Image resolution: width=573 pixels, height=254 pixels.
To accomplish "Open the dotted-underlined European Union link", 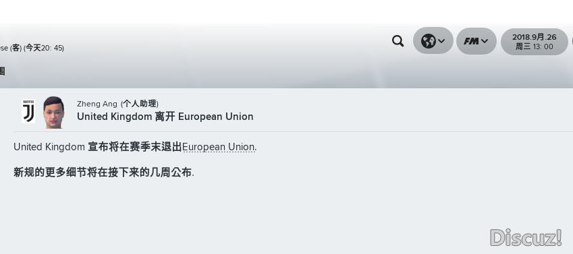I will click(x=219, y=147).
